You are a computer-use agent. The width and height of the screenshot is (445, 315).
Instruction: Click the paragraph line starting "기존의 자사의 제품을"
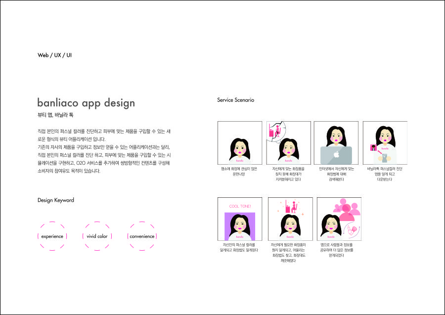pyautogui.click(x=104, y=147)
